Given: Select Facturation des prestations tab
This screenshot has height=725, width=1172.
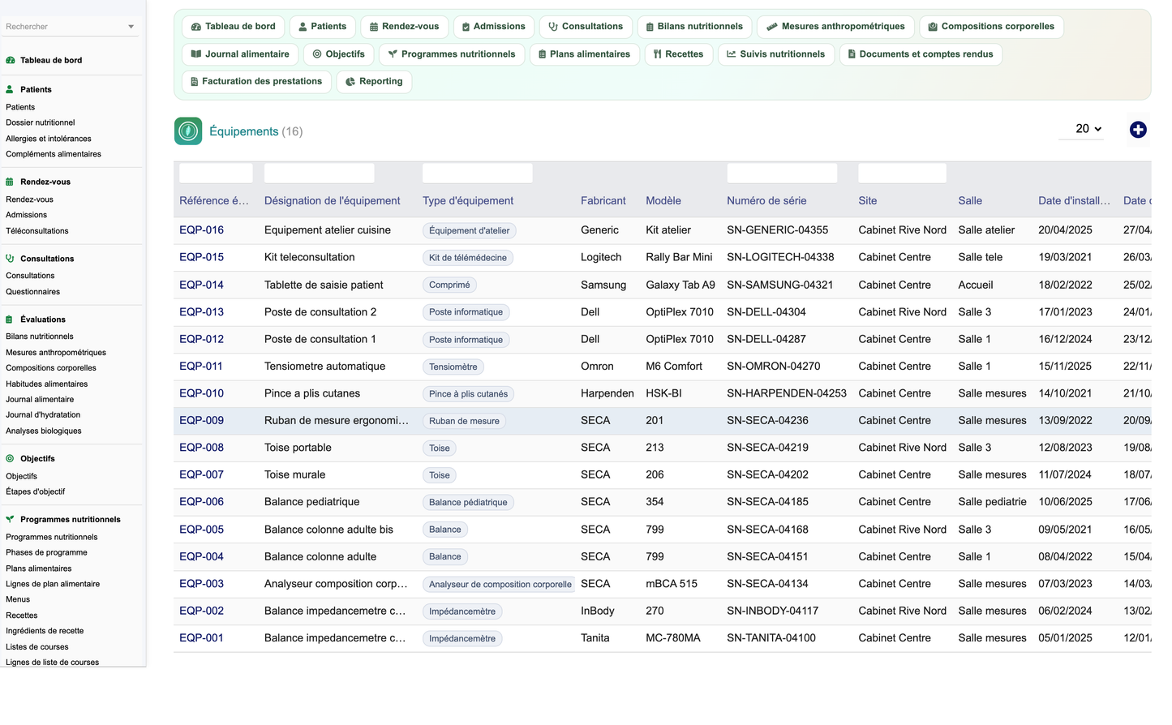Looking at the screenshot, I should (256, 82).
